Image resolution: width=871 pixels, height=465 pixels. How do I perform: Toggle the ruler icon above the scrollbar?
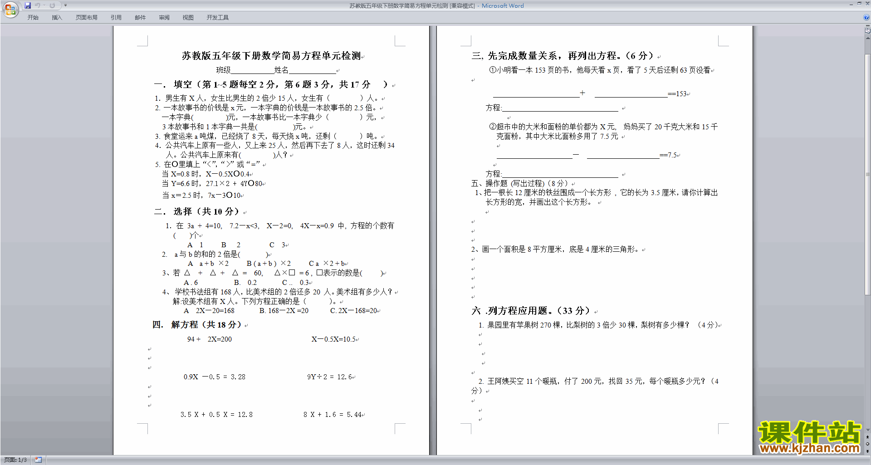click(868, 31)
